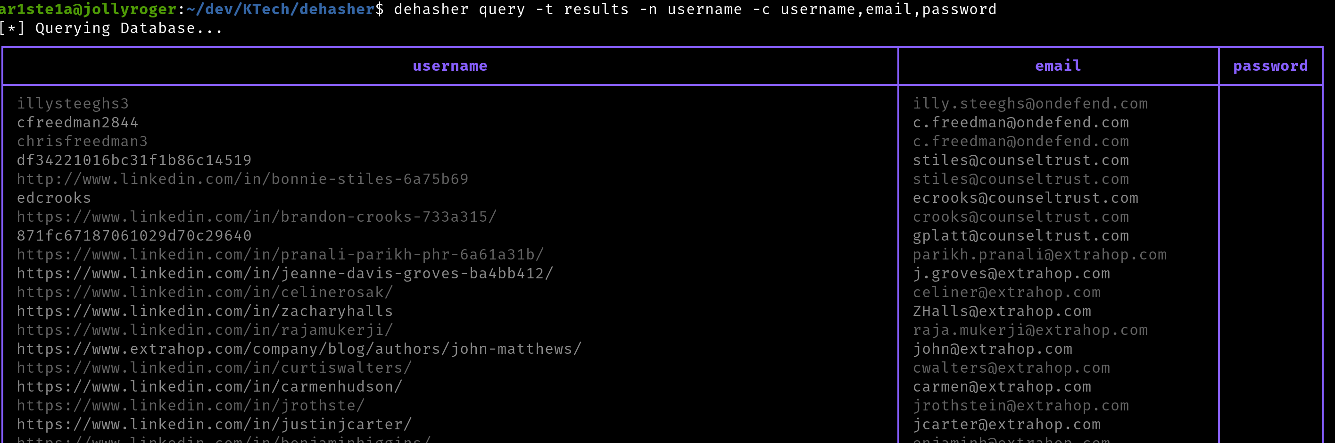Click the '-t results' argument
This screenshot has height=443, width=1335.
click(582, 9)
